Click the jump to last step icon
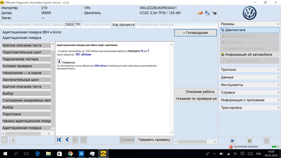The image size is (281, 158). [83, 140]
